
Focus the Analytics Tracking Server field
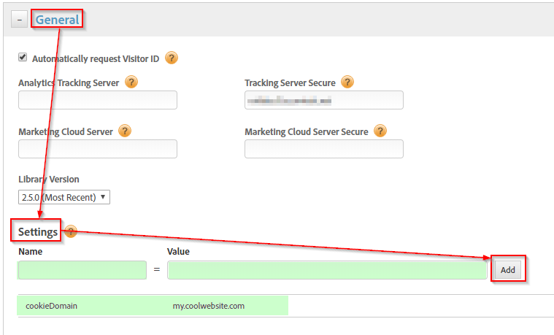(98, 100)
